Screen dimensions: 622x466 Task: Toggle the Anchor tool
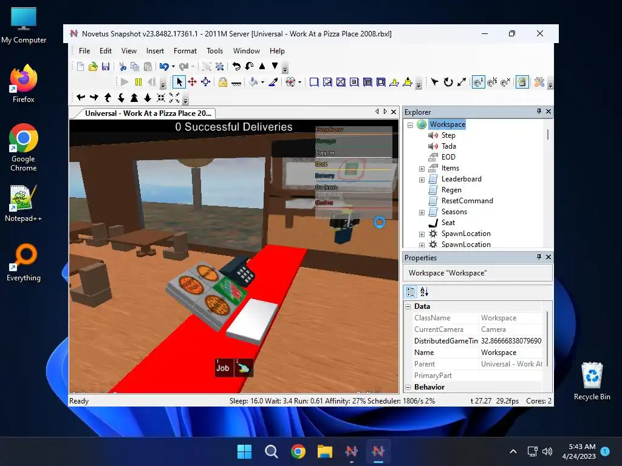coord(236,83)
